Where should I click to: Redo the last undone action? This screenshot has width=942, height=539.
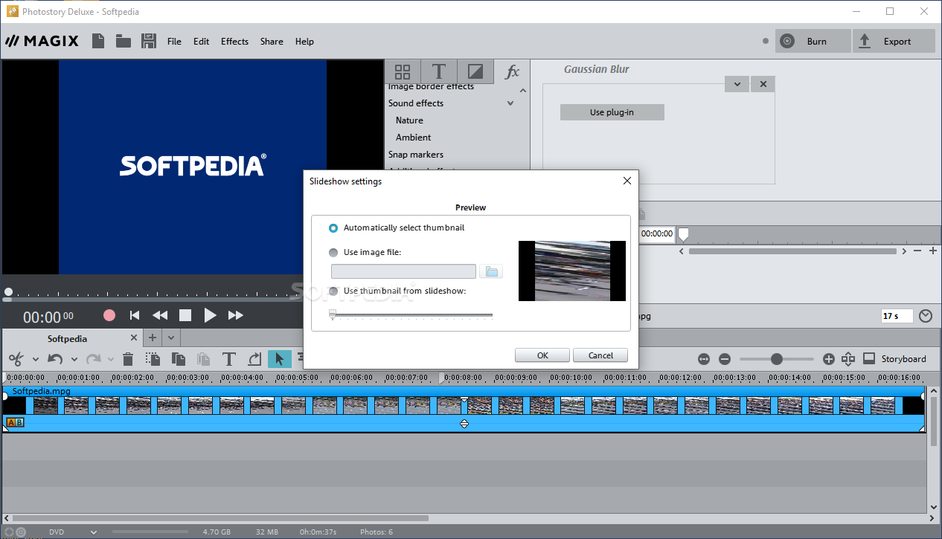[x=93, y=359]
